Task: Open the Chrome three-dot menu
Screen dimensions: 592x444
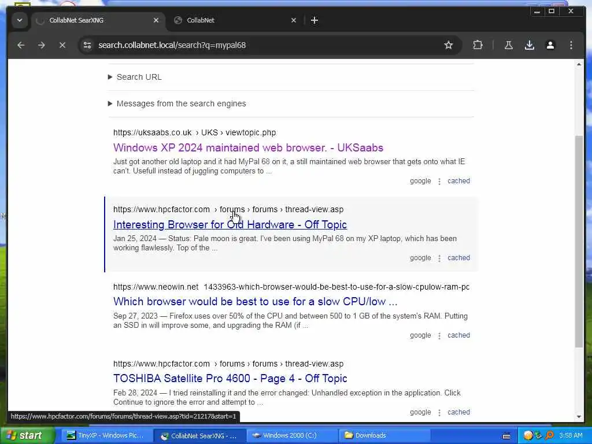Action: coord(571,45)
